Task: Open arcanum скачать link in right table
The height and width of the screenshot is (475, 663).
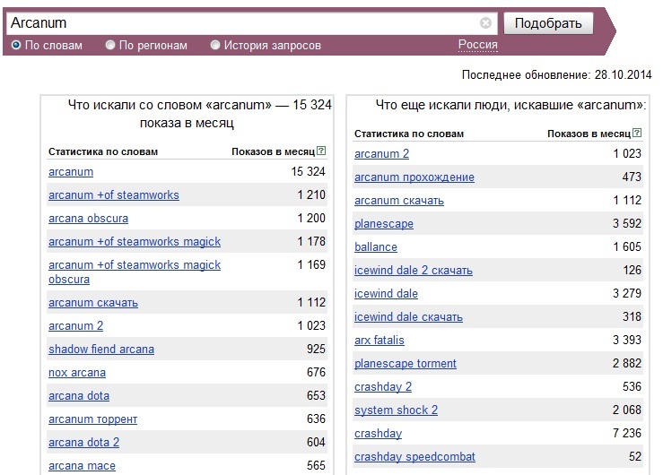Action: [x=398, y=200]
